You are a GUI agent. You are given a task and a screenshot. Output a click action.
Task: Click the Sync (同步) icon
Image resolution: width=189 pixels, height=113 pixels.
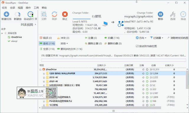54,14
